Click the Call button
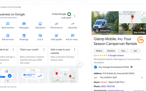Screen dimensions: 146x91 coord(135,51)
